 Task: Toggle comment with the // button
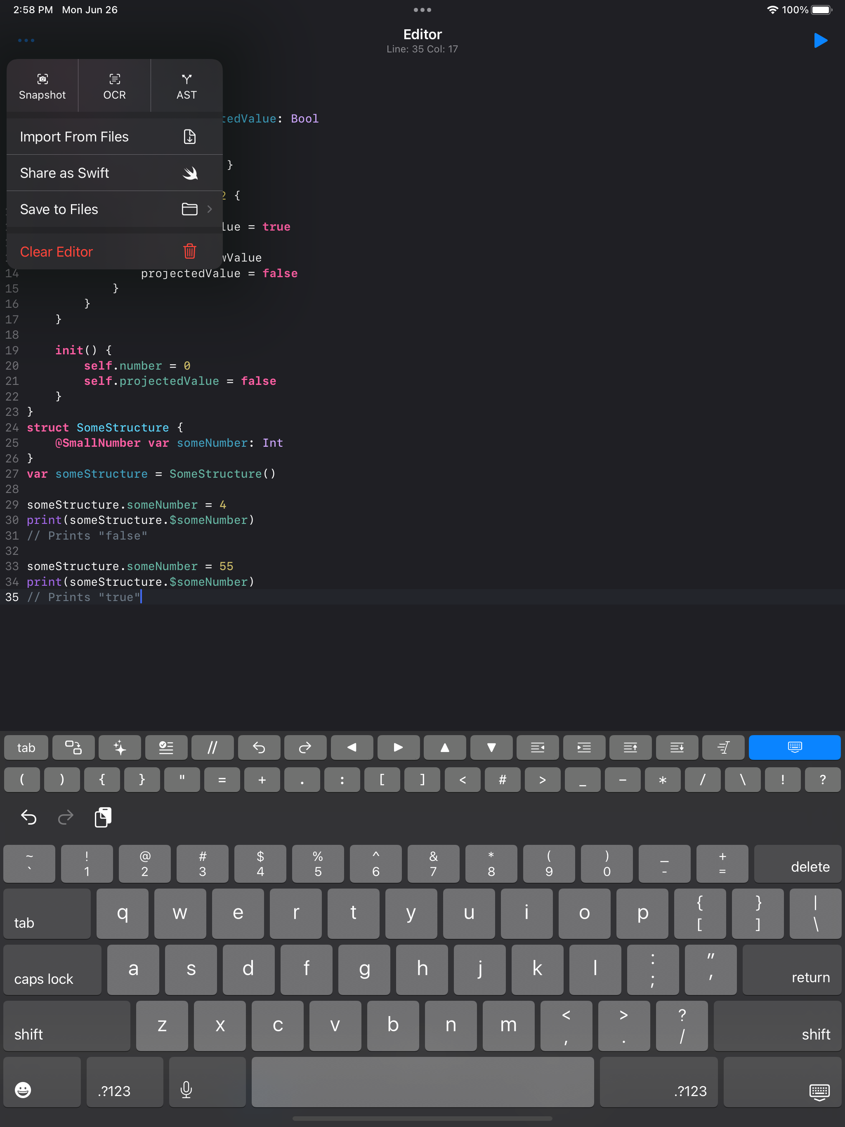[x=212, y=748]
